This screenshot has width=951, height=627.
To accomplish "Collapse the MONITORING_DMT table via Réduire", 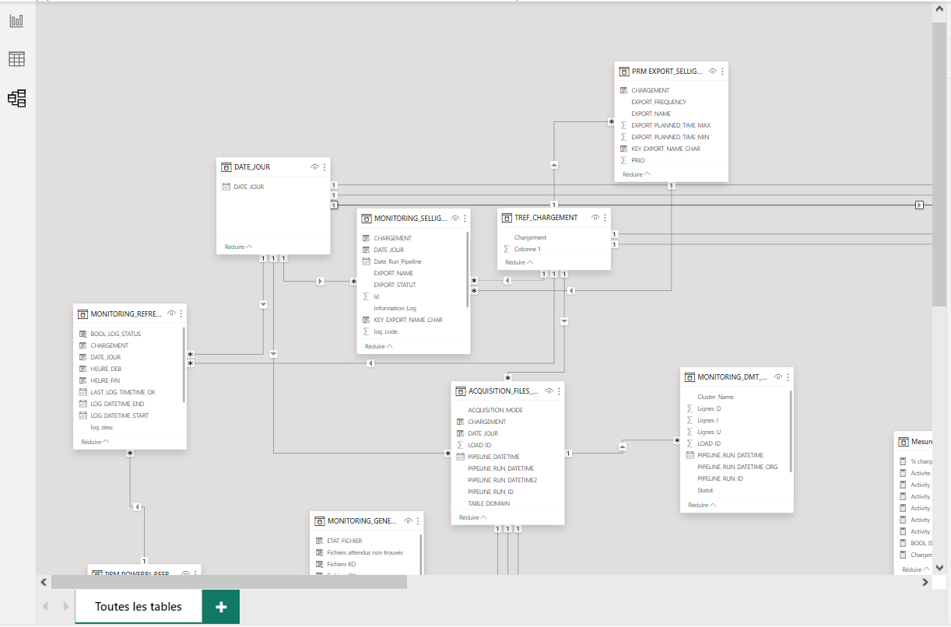I will tap(702, 505).
